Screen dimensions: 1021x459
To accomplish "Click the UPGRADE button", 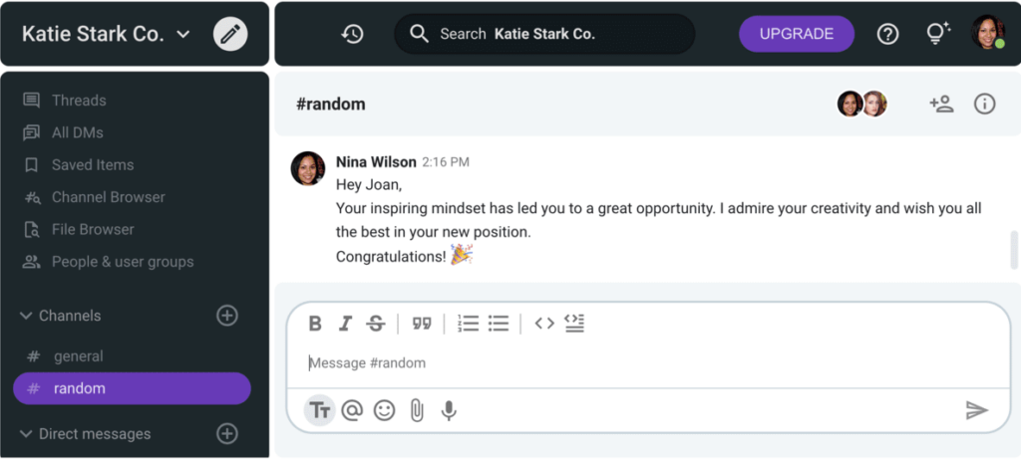I will pos(796,34).
